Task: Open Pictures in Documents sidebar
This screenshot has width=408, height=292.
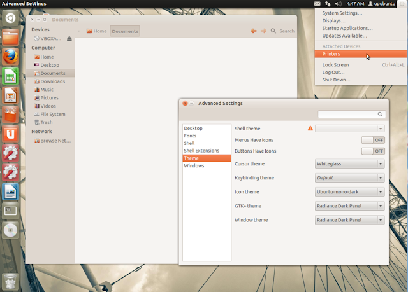Action: (50, 98)
